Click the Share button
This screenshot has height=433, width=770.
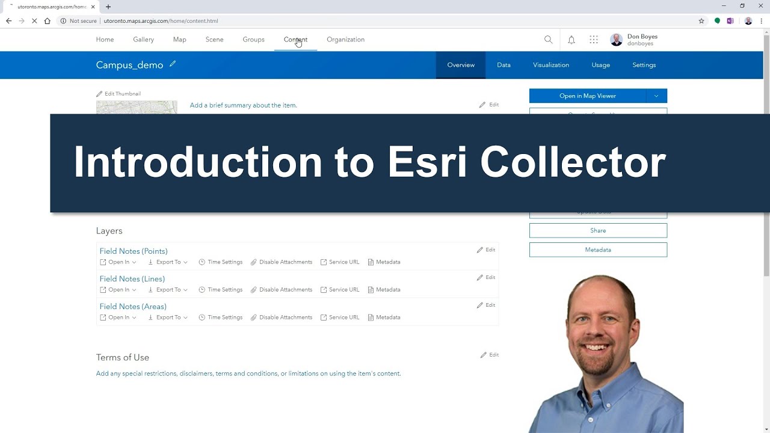(x=598, y=230)
